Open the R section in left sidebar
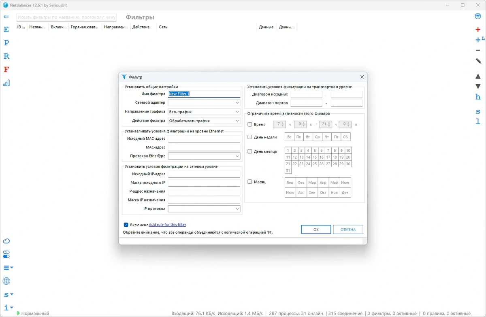This screenshot has height=317, width=486. point(6,56)
